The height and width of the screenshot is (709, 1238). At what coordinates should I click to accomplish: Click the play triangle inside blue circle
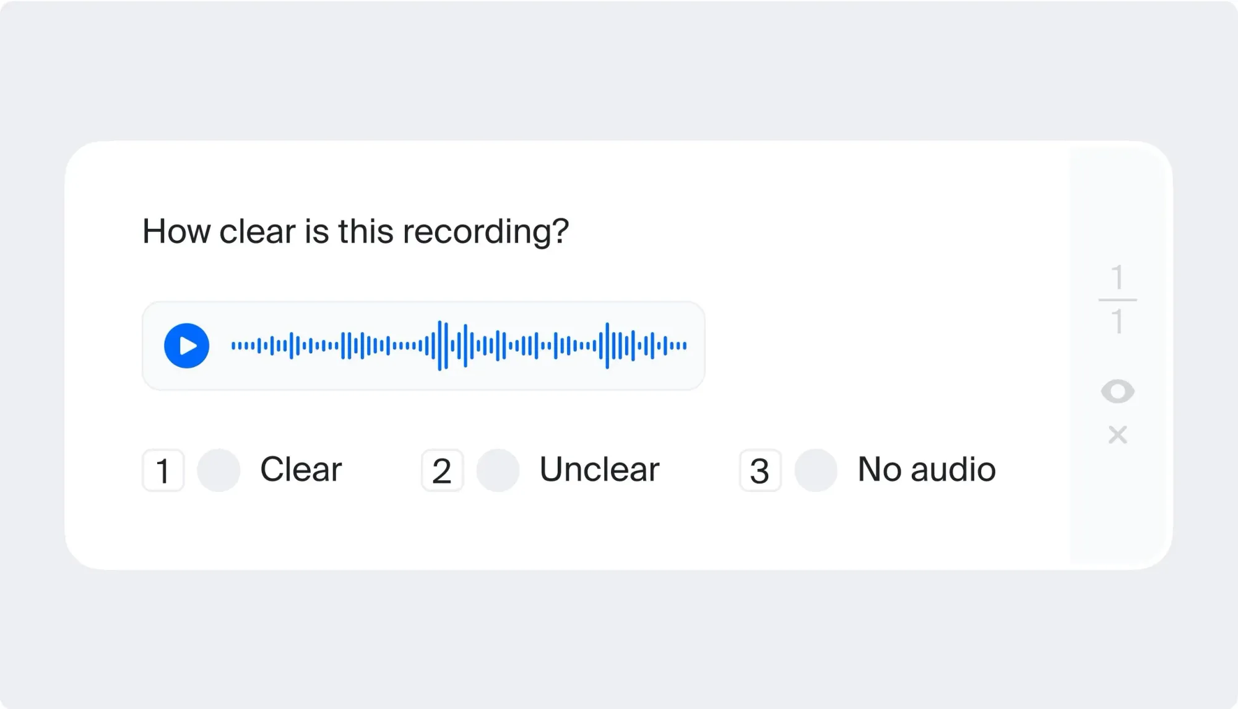pos(186,346)
